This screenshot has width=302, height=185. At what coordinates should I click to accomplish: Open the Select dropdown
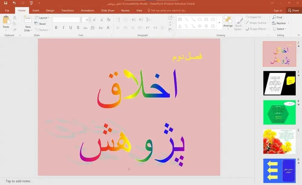[x=280, y=29]
